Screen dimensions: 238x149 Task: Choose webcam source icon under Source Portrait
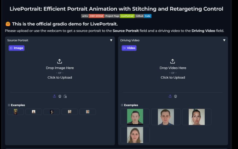[60, 96]
